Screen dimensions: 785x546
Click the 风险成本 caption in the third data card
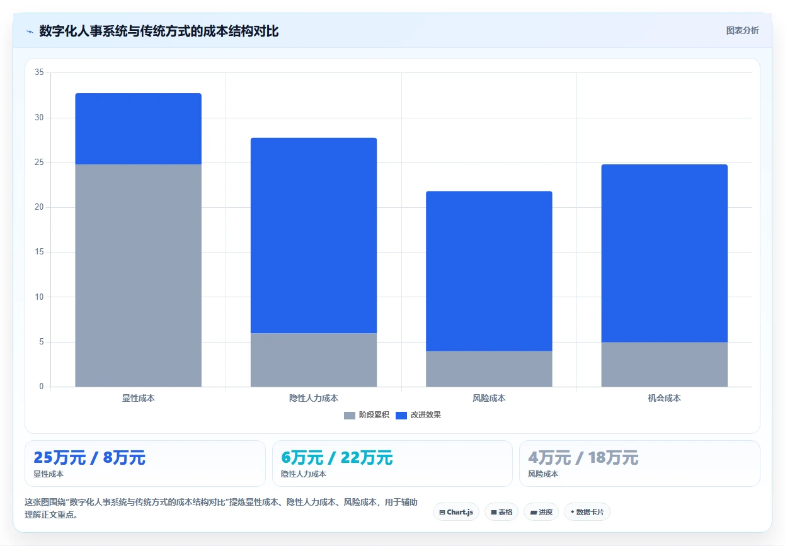click(x=543, y=474)
